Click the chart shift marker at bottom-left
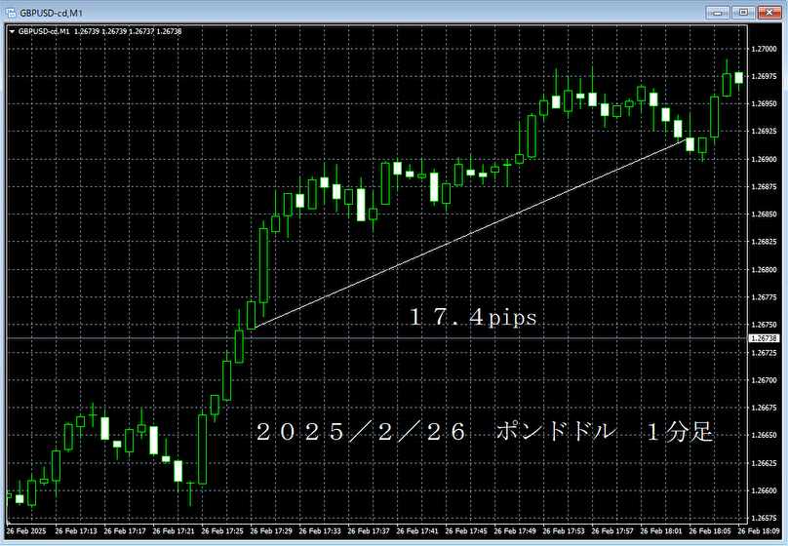The height and width of the screenshot is (546, 788). click(x=9, y=522)
